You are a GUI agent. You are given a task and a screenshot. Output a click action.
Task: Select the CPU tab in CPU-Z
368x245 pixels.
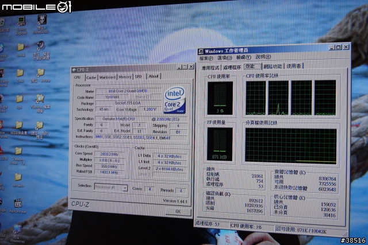click(x=78, y=77)
